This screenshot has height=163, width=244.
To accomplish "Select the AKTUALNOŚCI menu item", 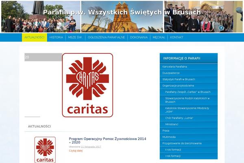I will pyautogui.click(x=35, y=37).
